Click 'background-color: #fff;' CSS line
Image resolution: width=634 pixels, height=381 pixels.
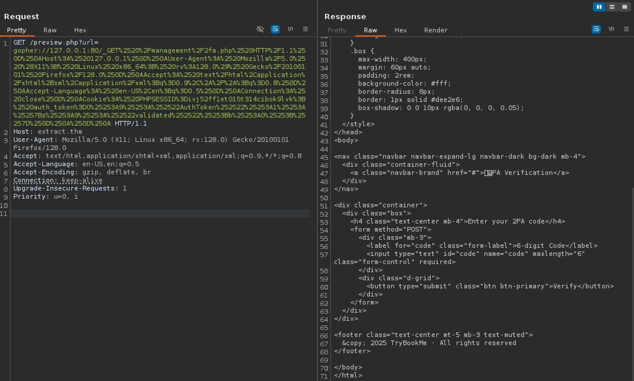[405, 83]
